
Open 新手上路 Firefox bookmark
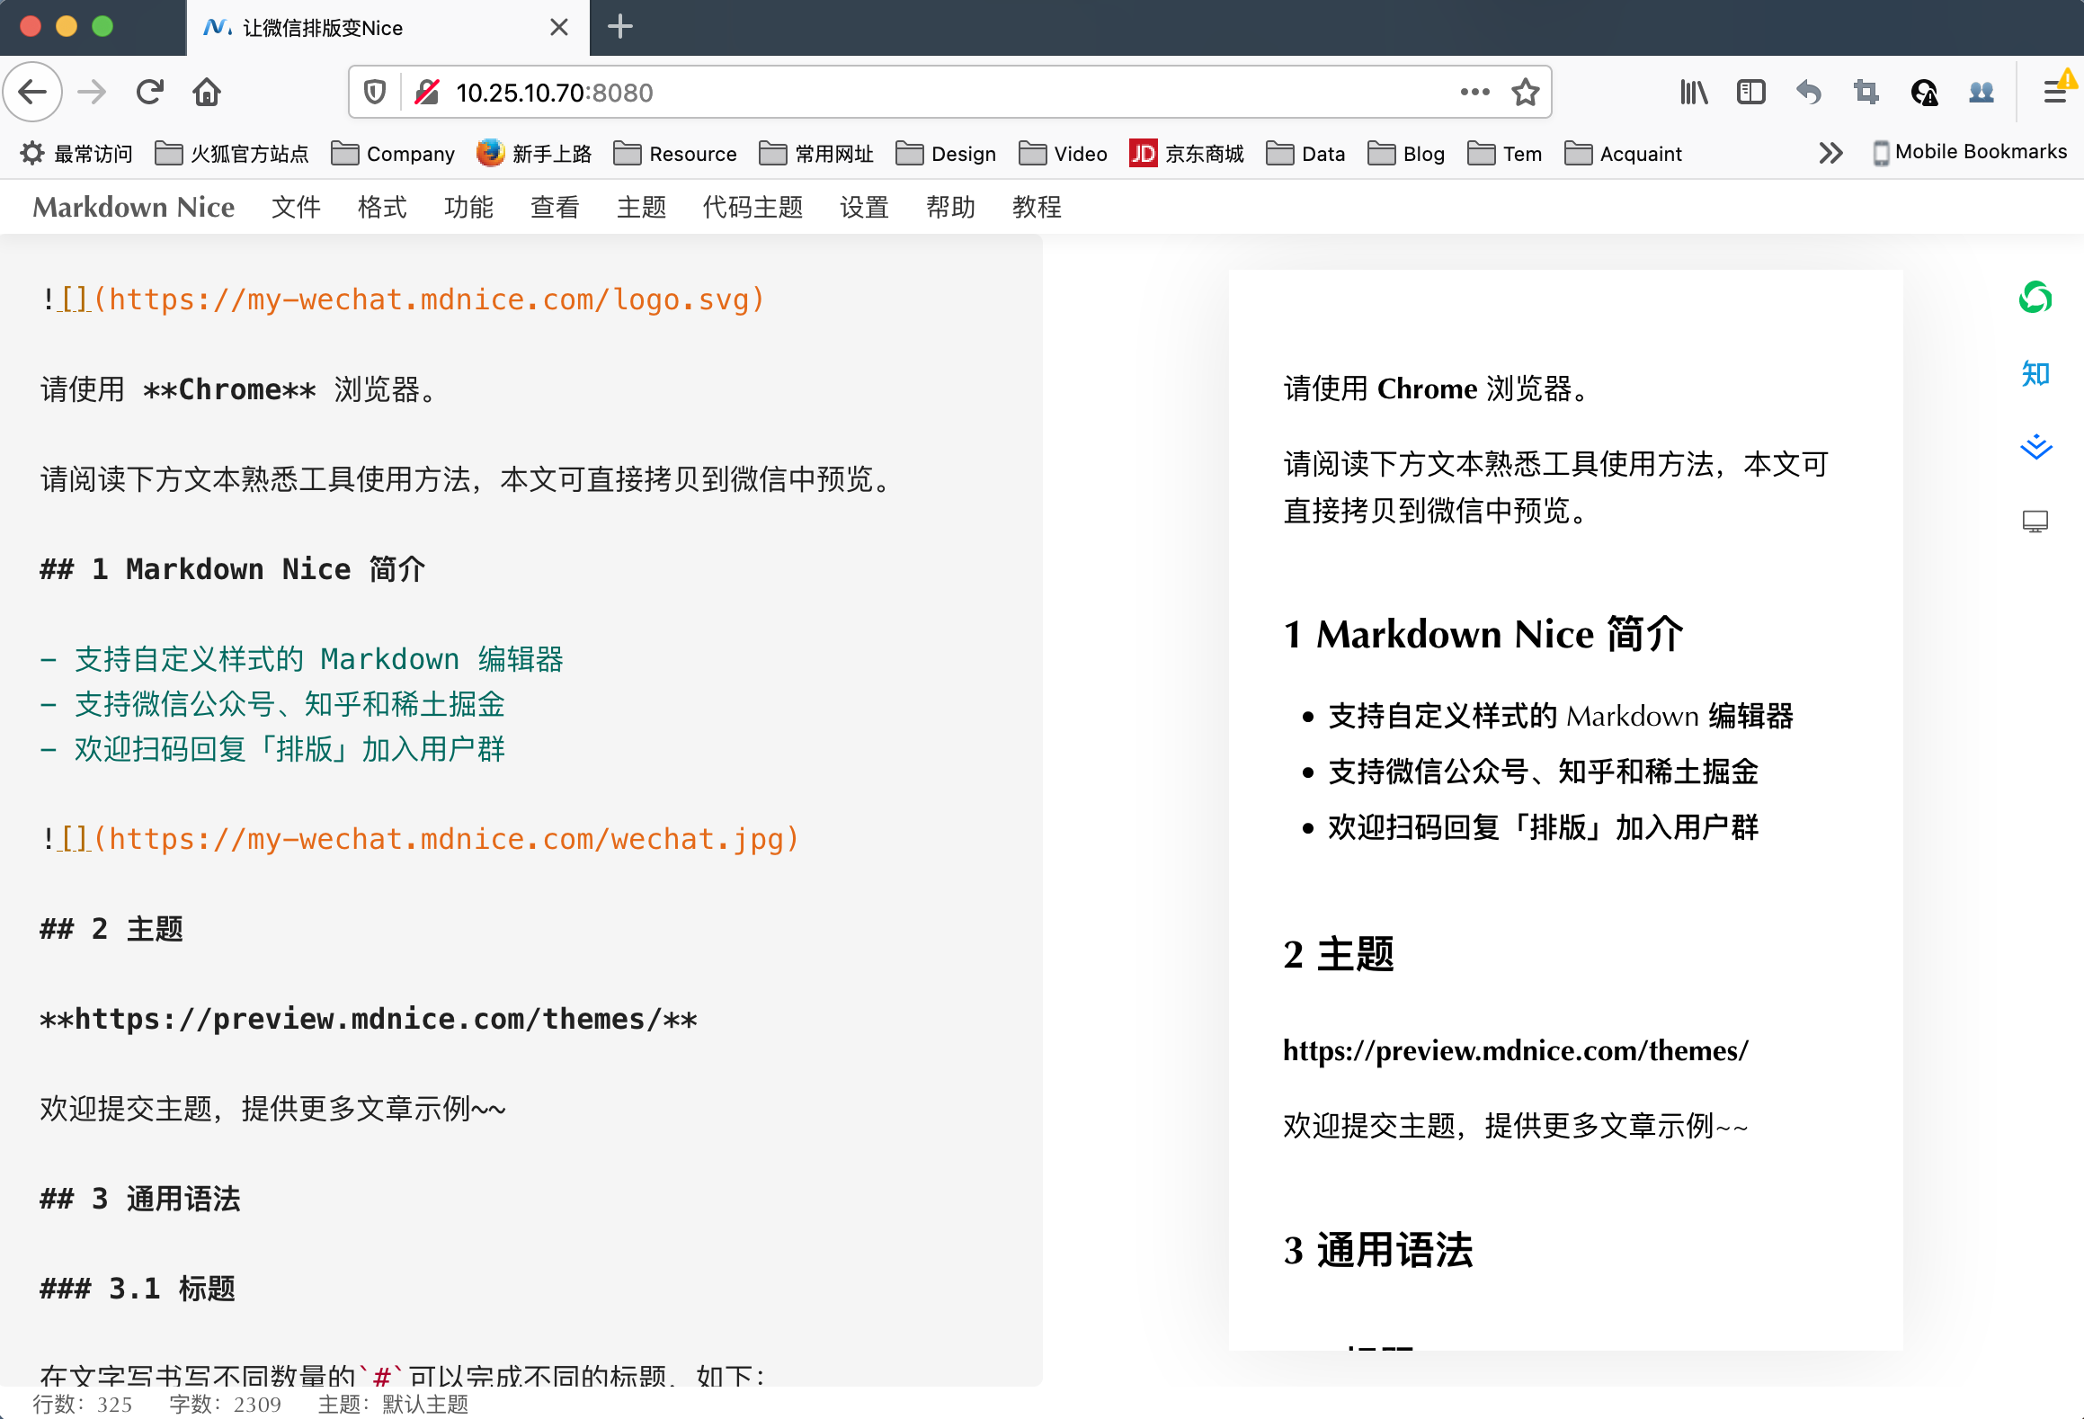tap(534, 154)
